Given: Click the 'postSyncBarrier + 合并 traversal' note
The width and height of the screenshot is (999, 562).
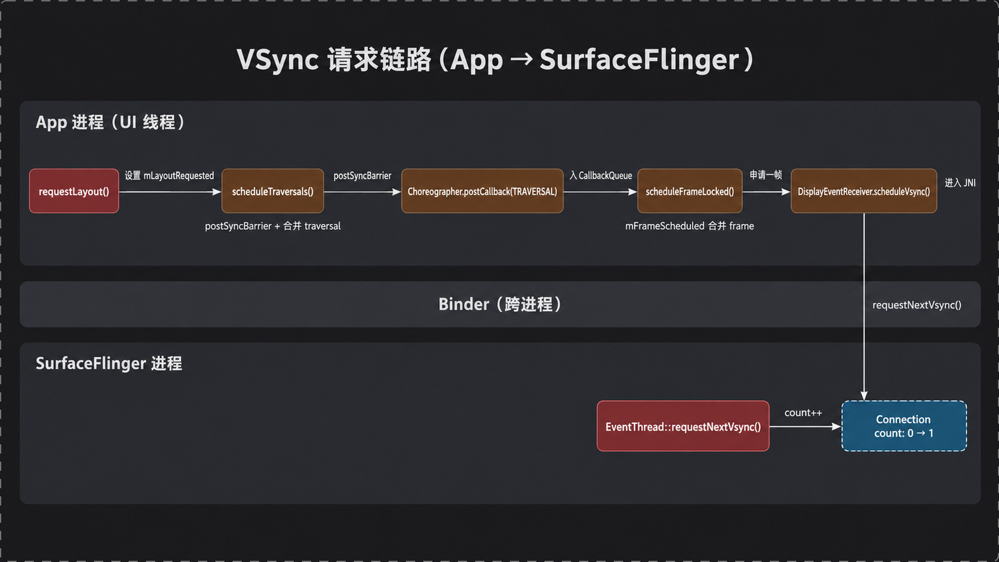Looking at the screenshot, I should tap(272, 226).
